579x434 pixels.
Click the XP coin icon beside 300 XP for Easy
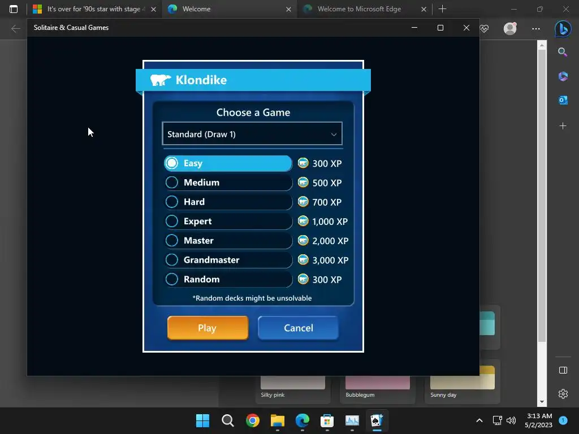303,163
